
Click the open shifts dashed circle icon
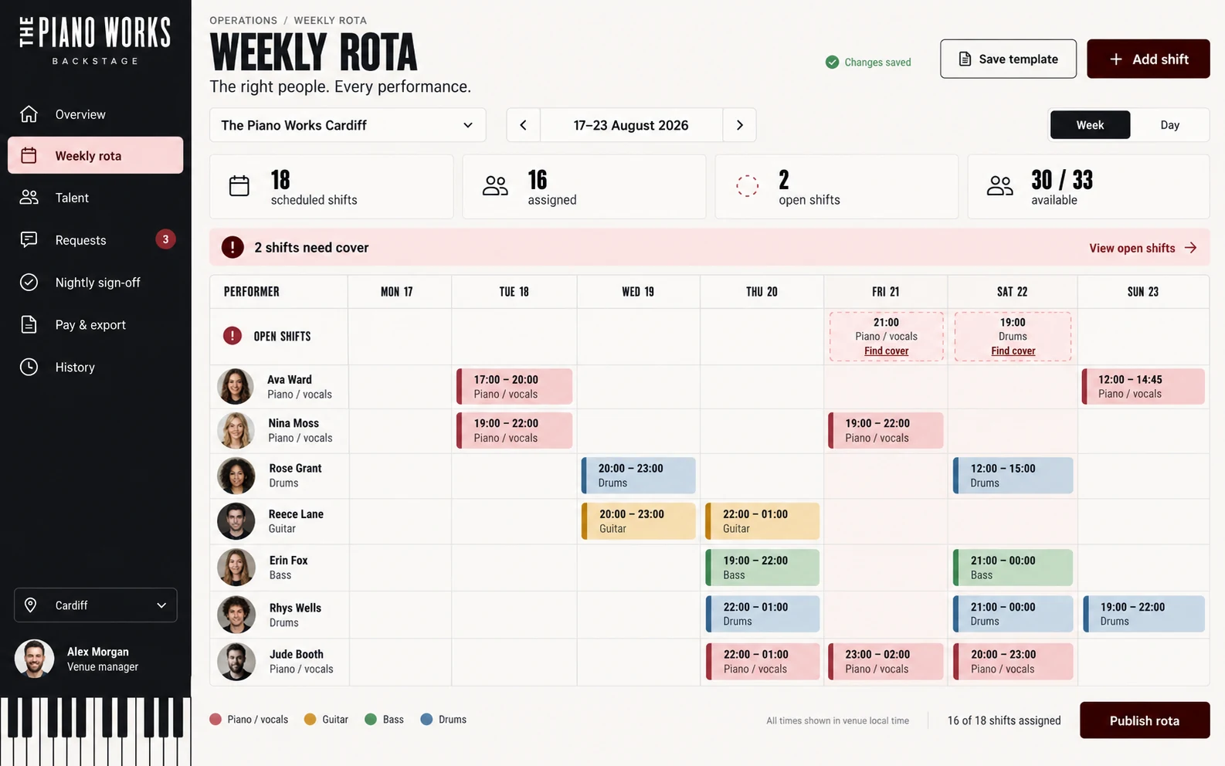click(747, 186)
